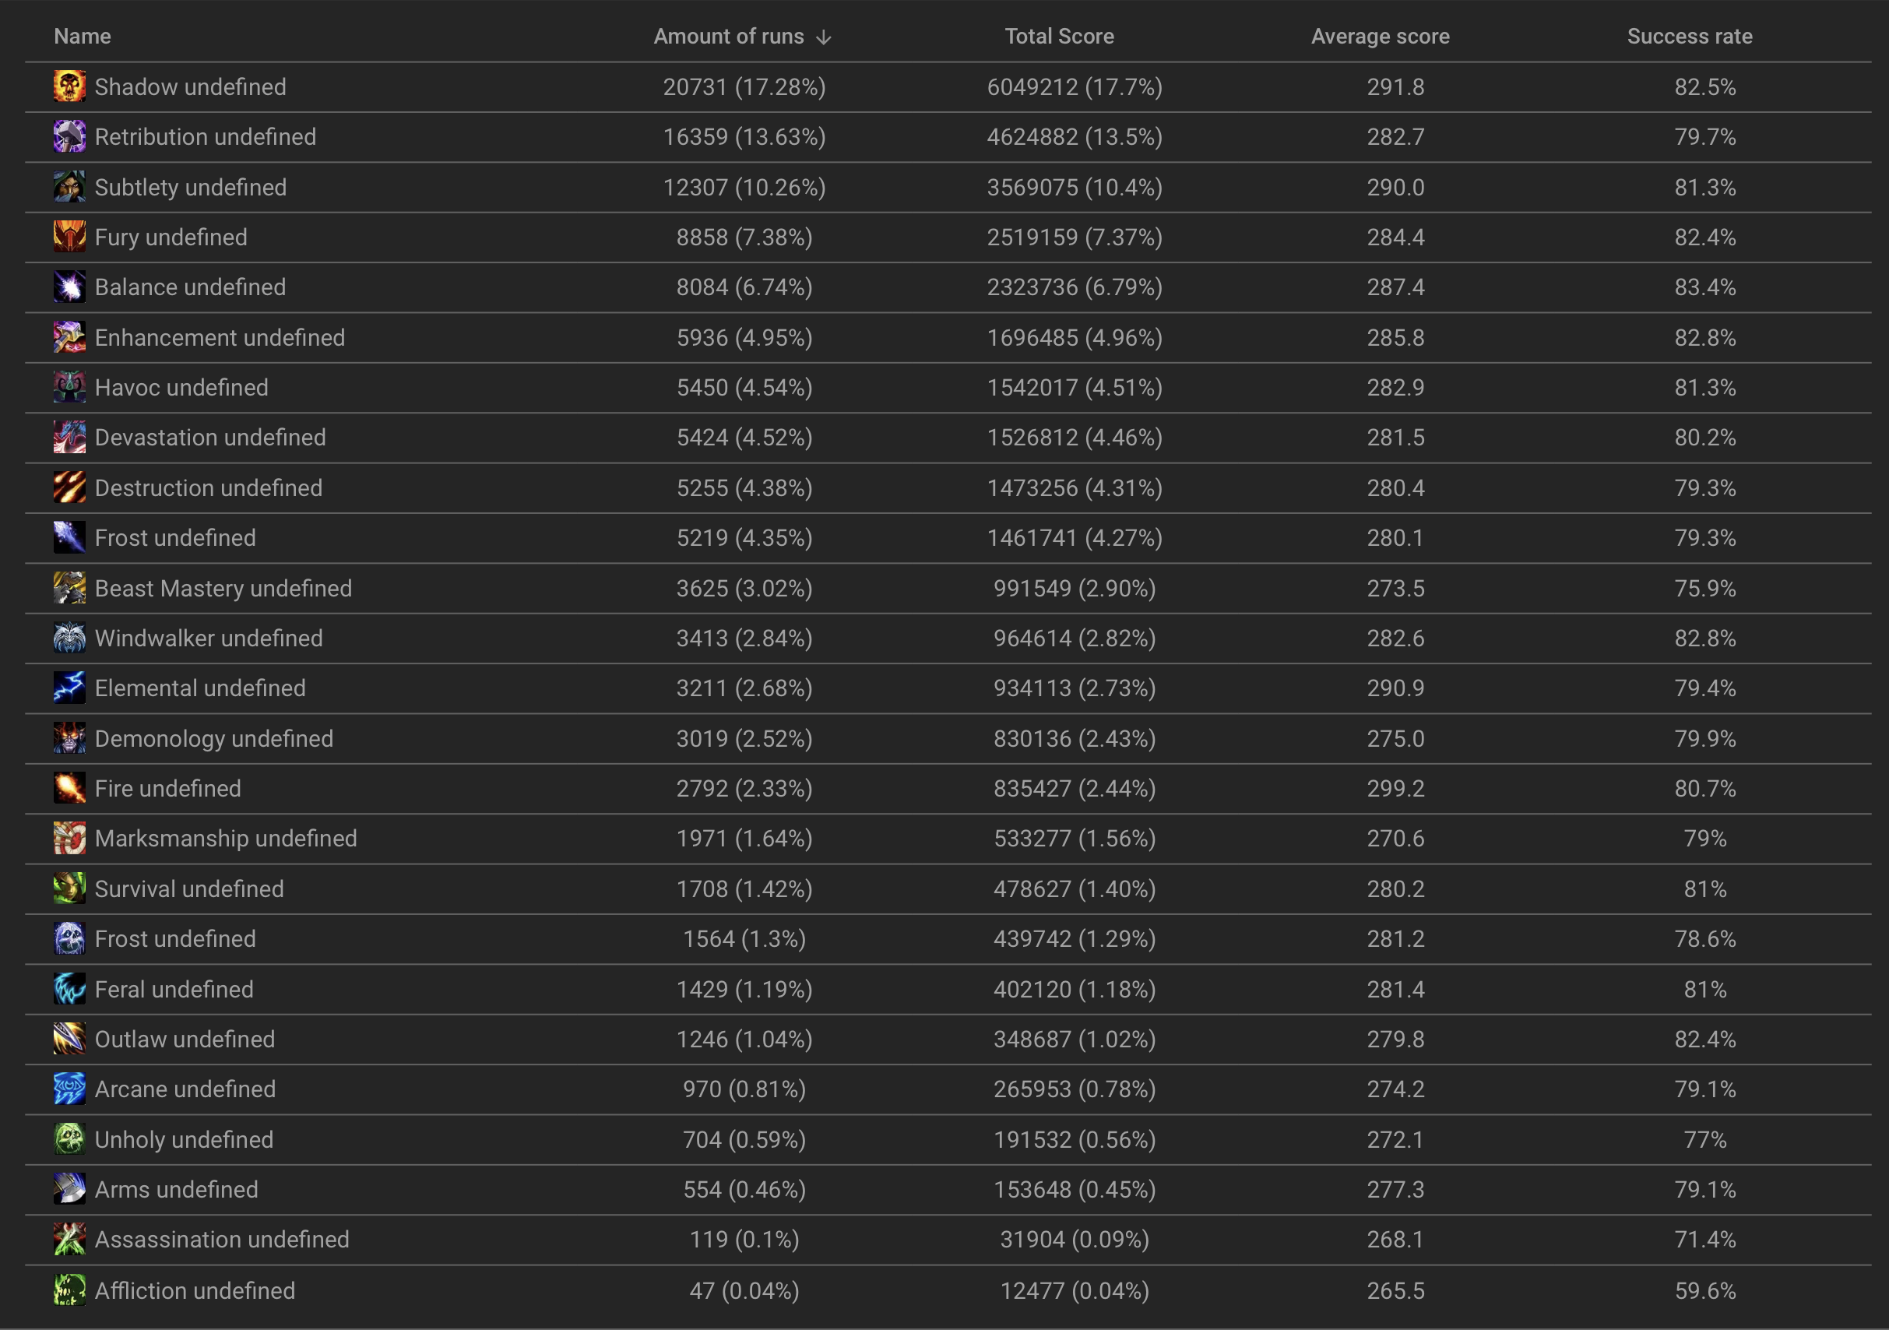The width and height of the screenshot is (1889, 1330).
Task: Click the Elemental lightning spec icon
Action: click(69, 688)
